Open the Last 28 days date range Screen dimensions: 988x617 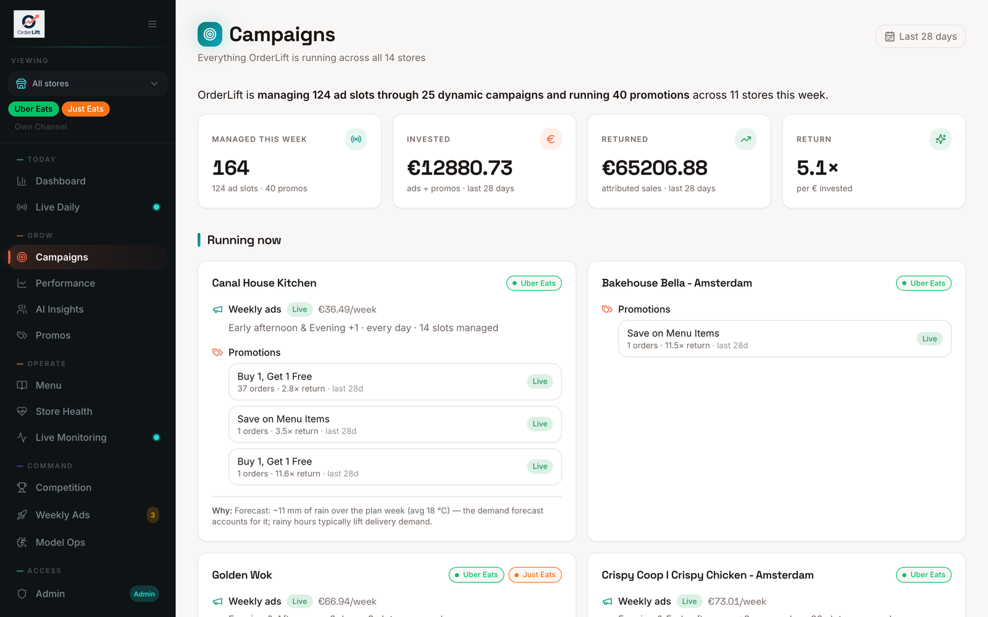pos(920,36)
